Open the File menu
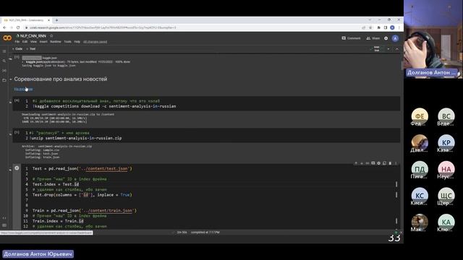 click(x=17, y=42)
